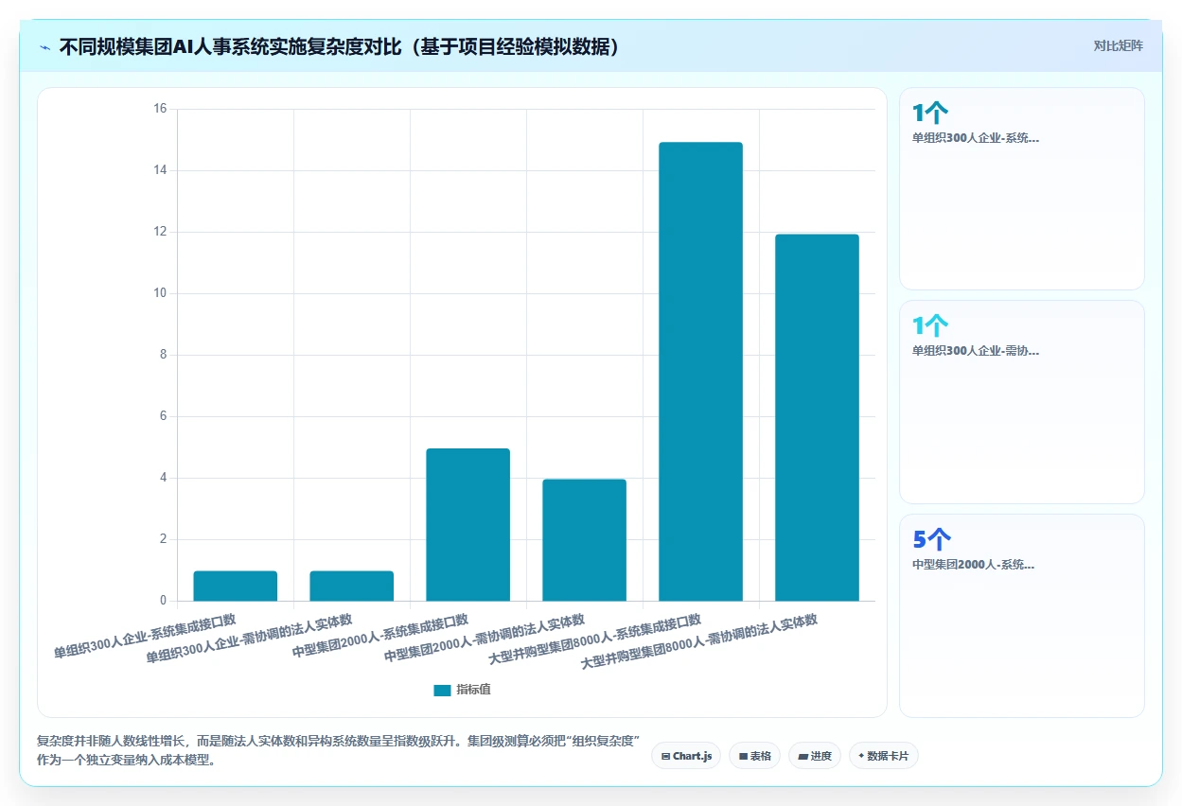Click the bar for 单组织300人企业-系统集成接口数
The height and width of the screenshot is (806, 1182).
[236, 586]
